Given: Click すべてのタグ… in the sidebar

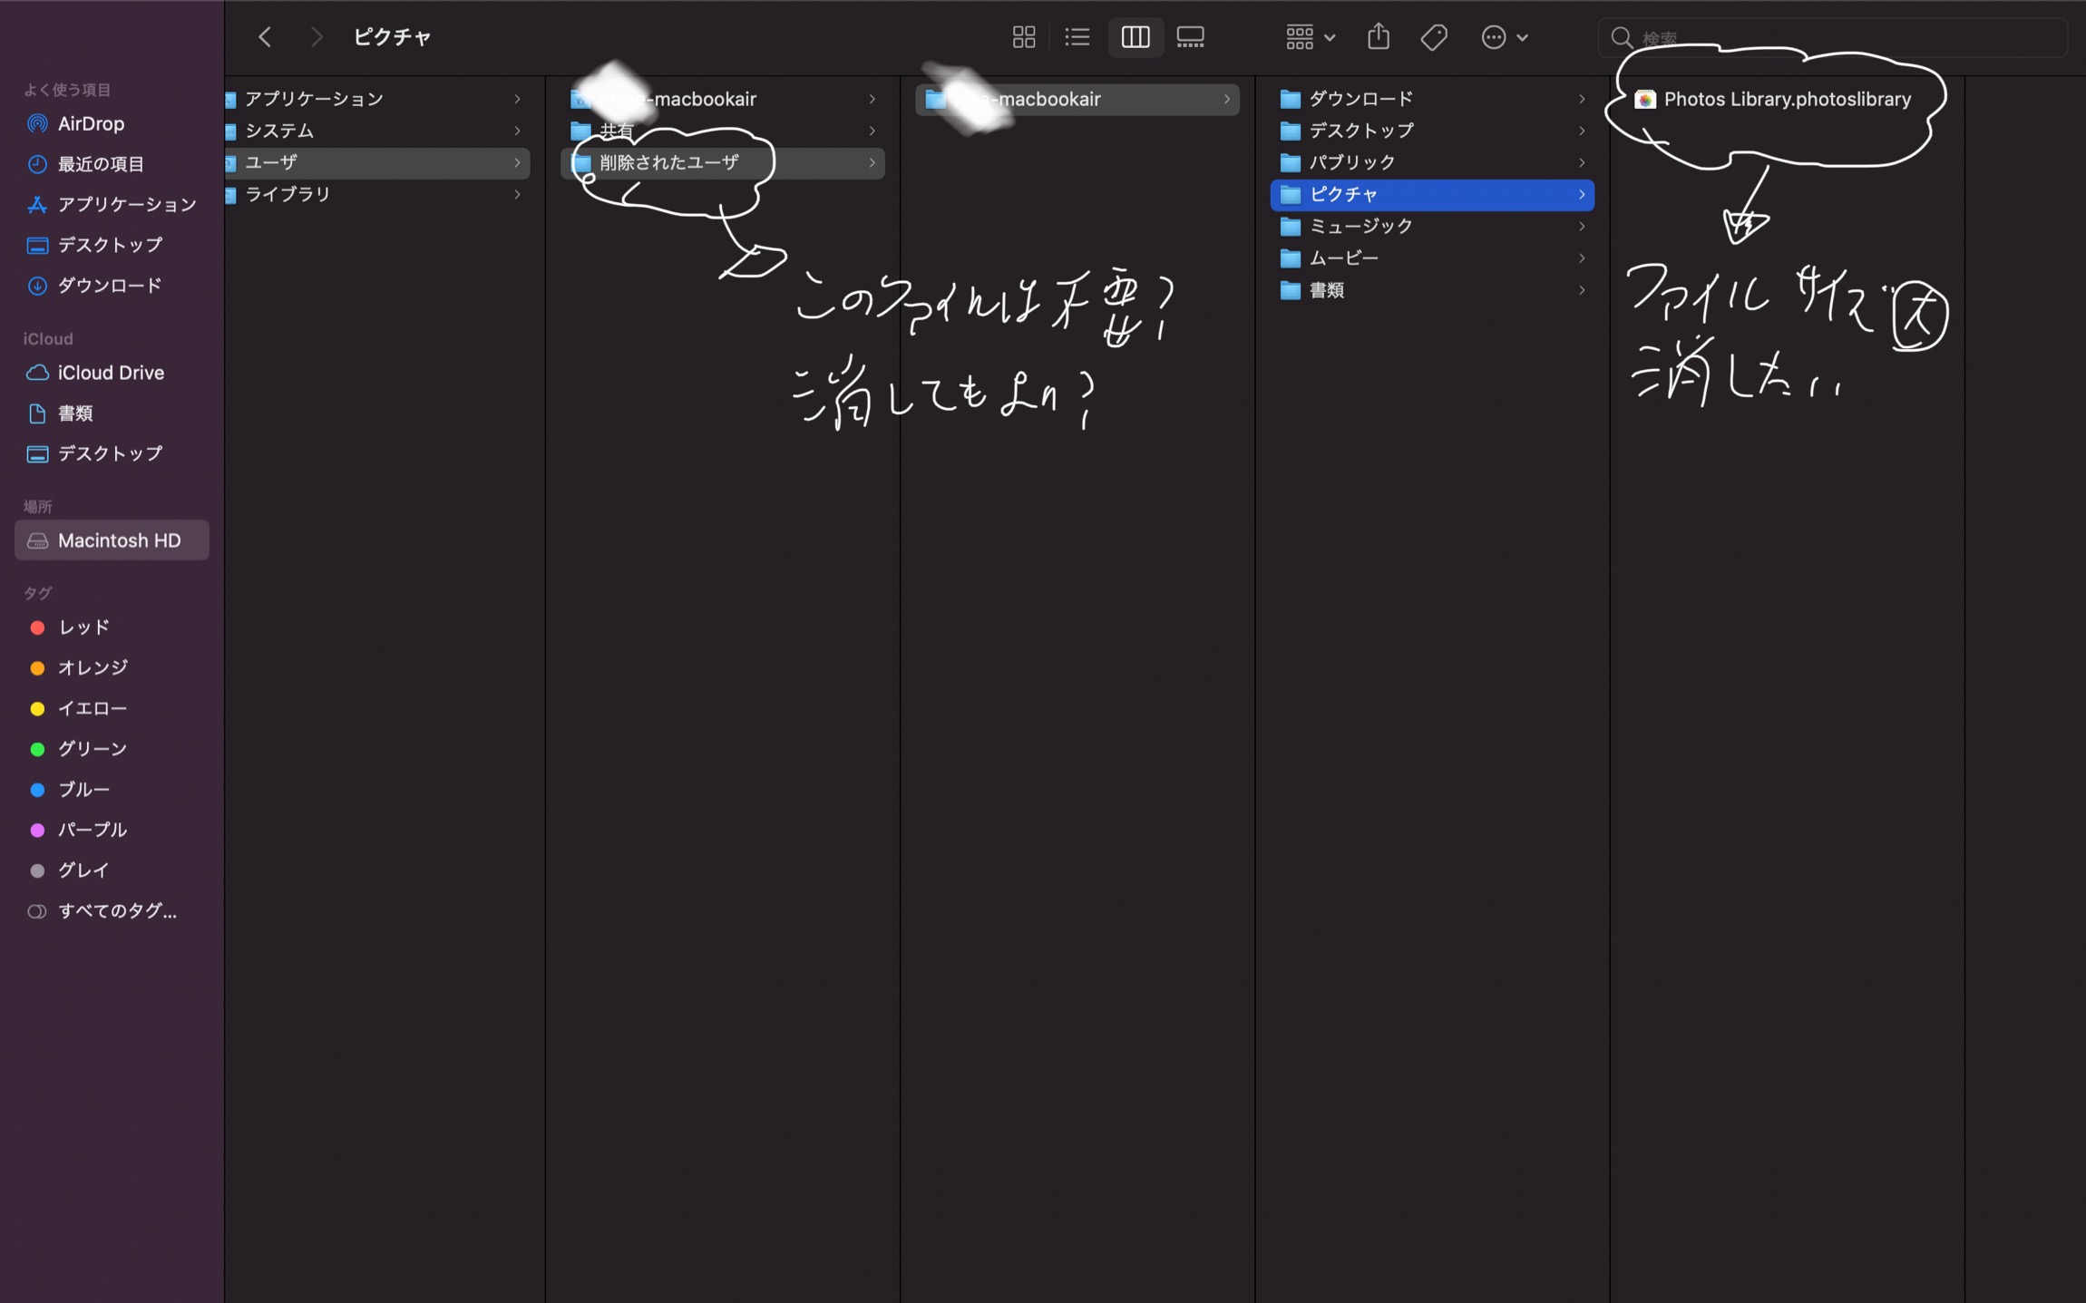Looking at the screenshot, I should click(x=117, y=911).
